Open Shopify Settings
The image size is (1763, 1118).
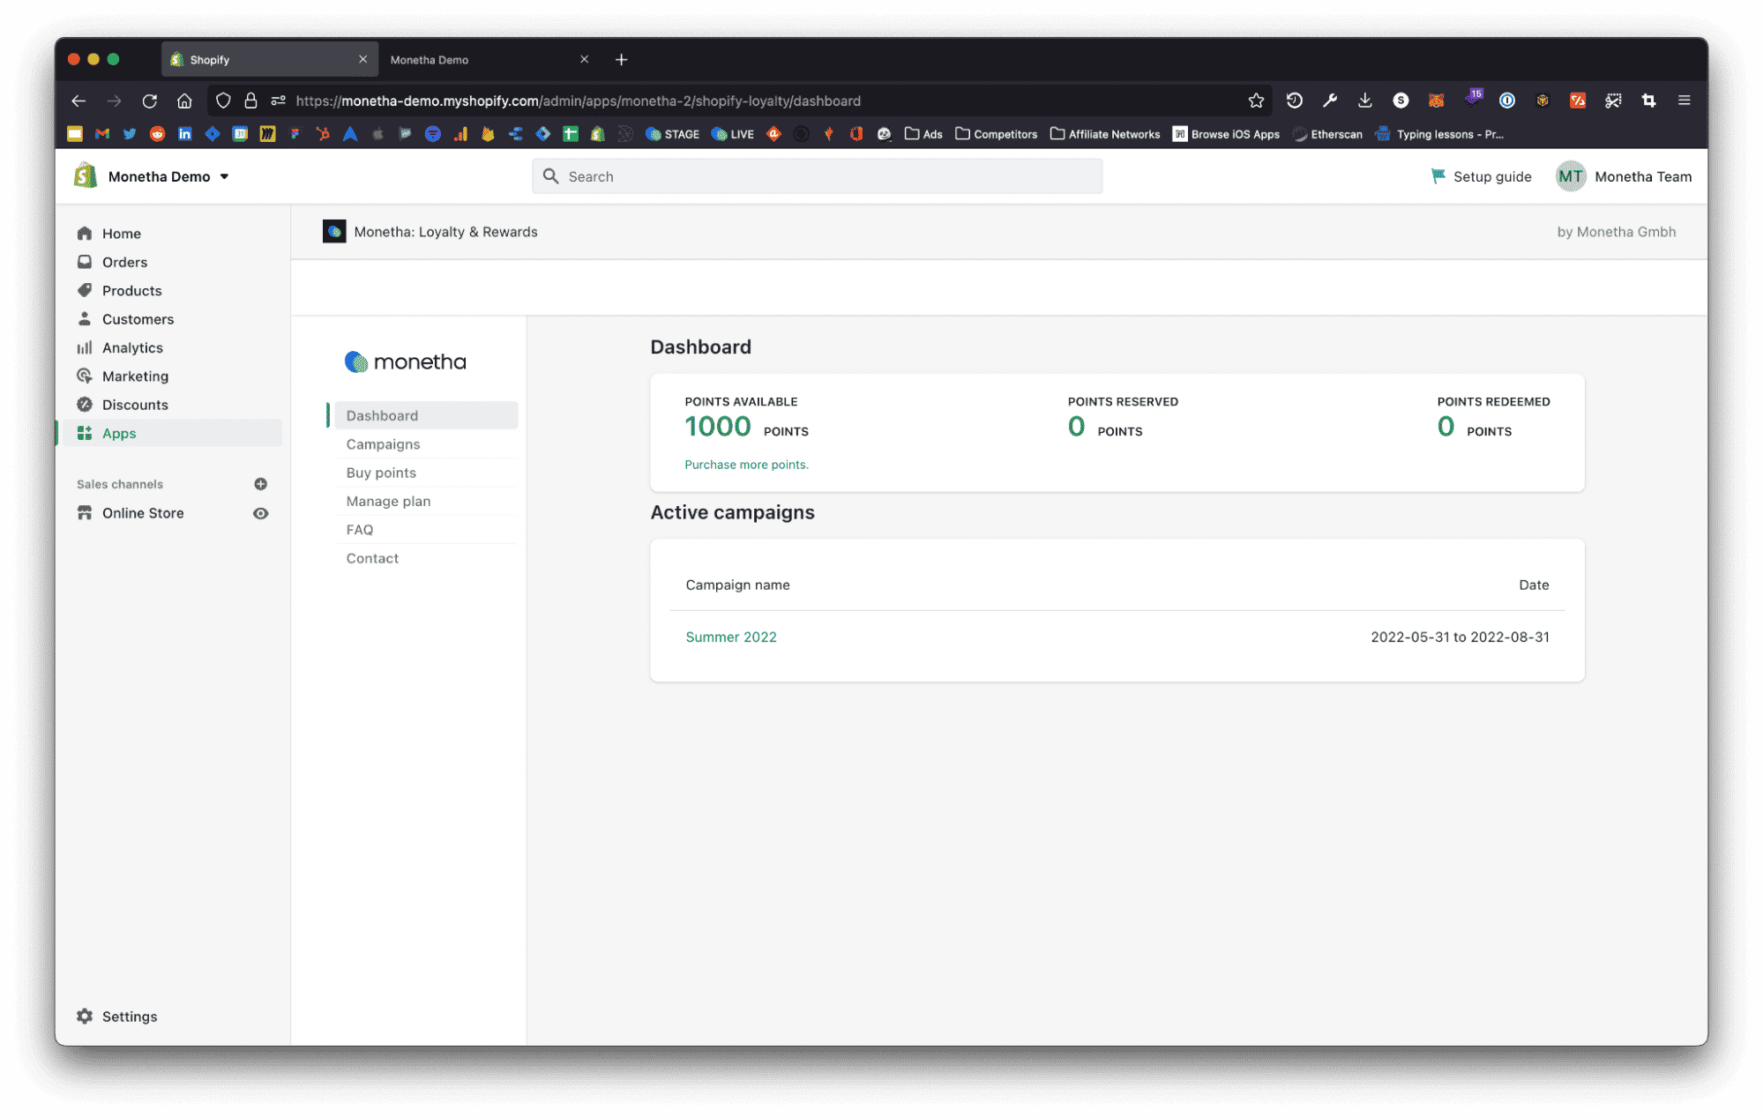point(116,1016)
